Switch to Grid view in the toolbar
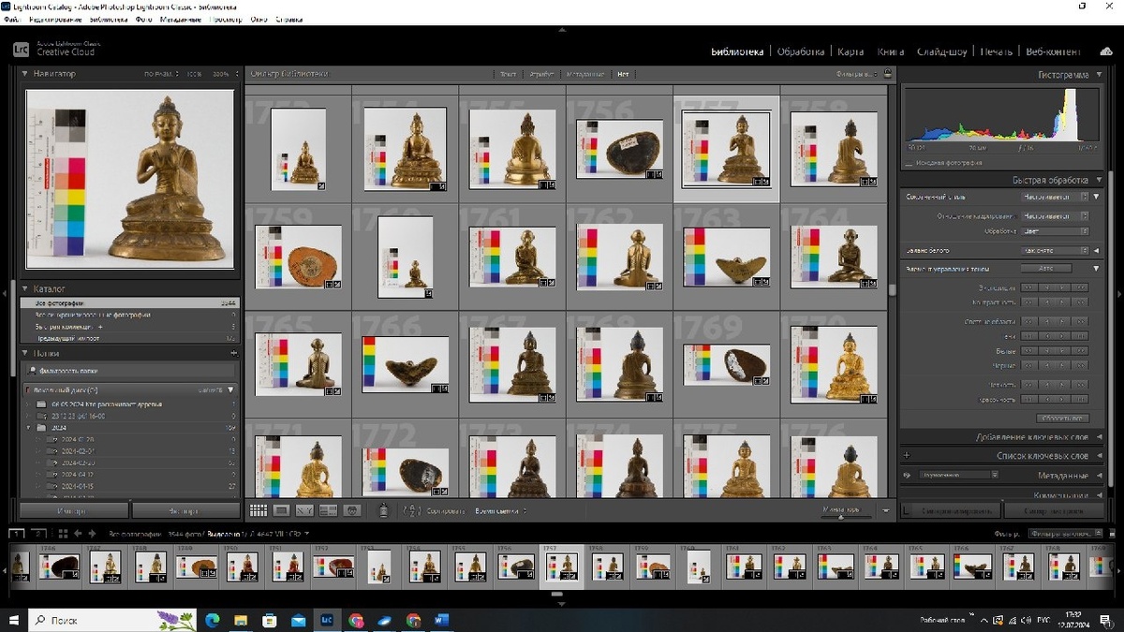 [259, 510]
